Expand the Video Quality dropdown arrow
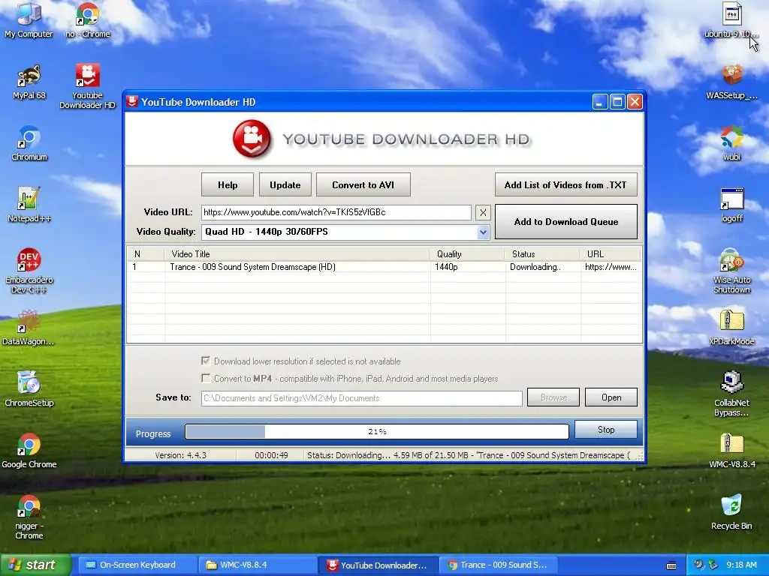Image resolution: width=769 pixels, height=576 pixels. click(x=483, y=232)
